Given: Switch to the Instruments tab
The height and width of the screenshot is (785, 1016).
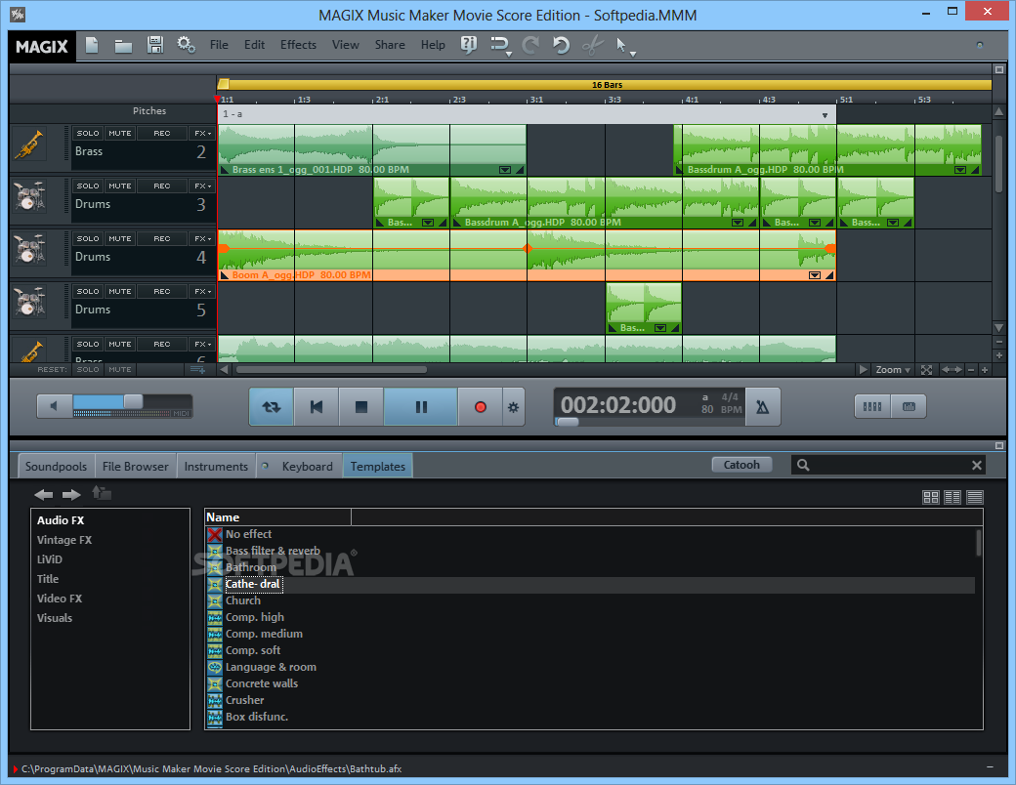Looking at the screenshot, I should tap(216, 467).
